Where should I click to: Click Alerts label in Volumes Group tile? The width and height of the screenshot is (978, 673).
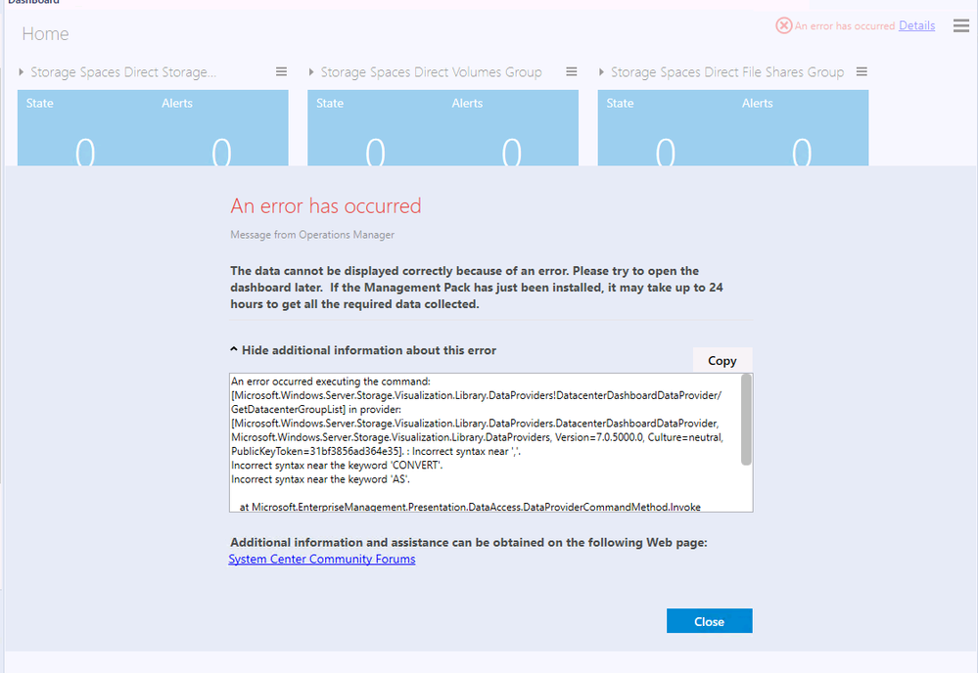[467, 104]
